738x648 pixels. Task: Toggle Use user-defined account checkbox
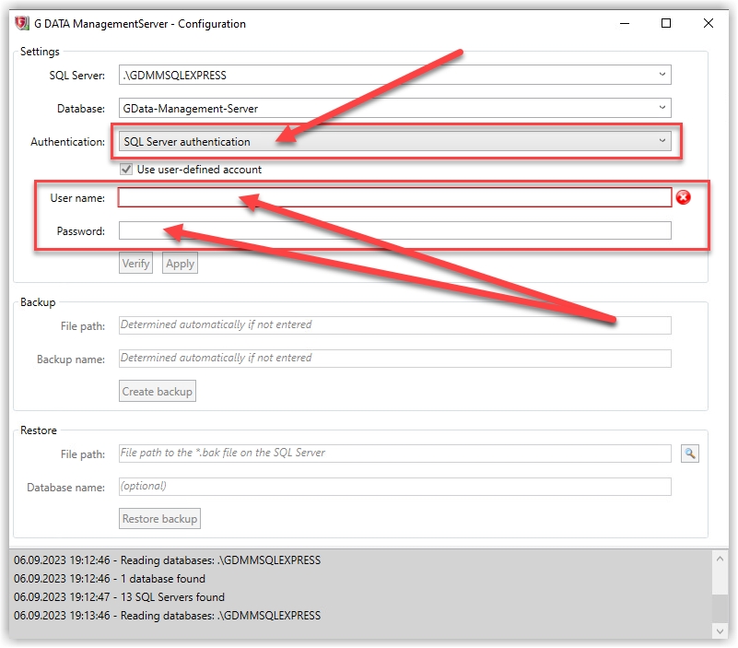pos(126,169)
